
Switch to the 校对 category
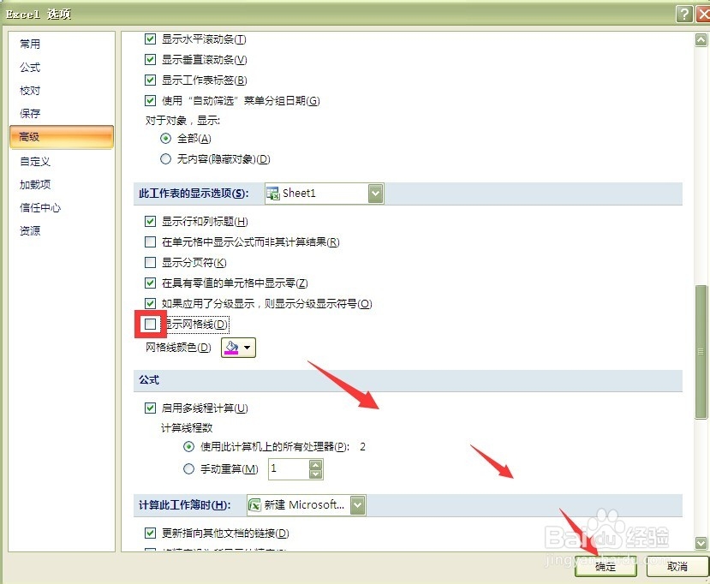coord(30,91)
